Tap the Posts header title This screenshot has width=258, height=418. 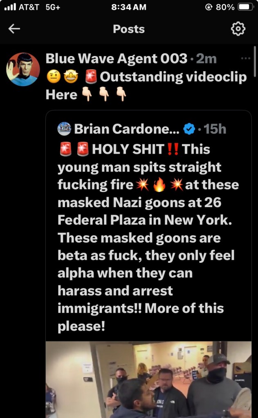(129, 29)
